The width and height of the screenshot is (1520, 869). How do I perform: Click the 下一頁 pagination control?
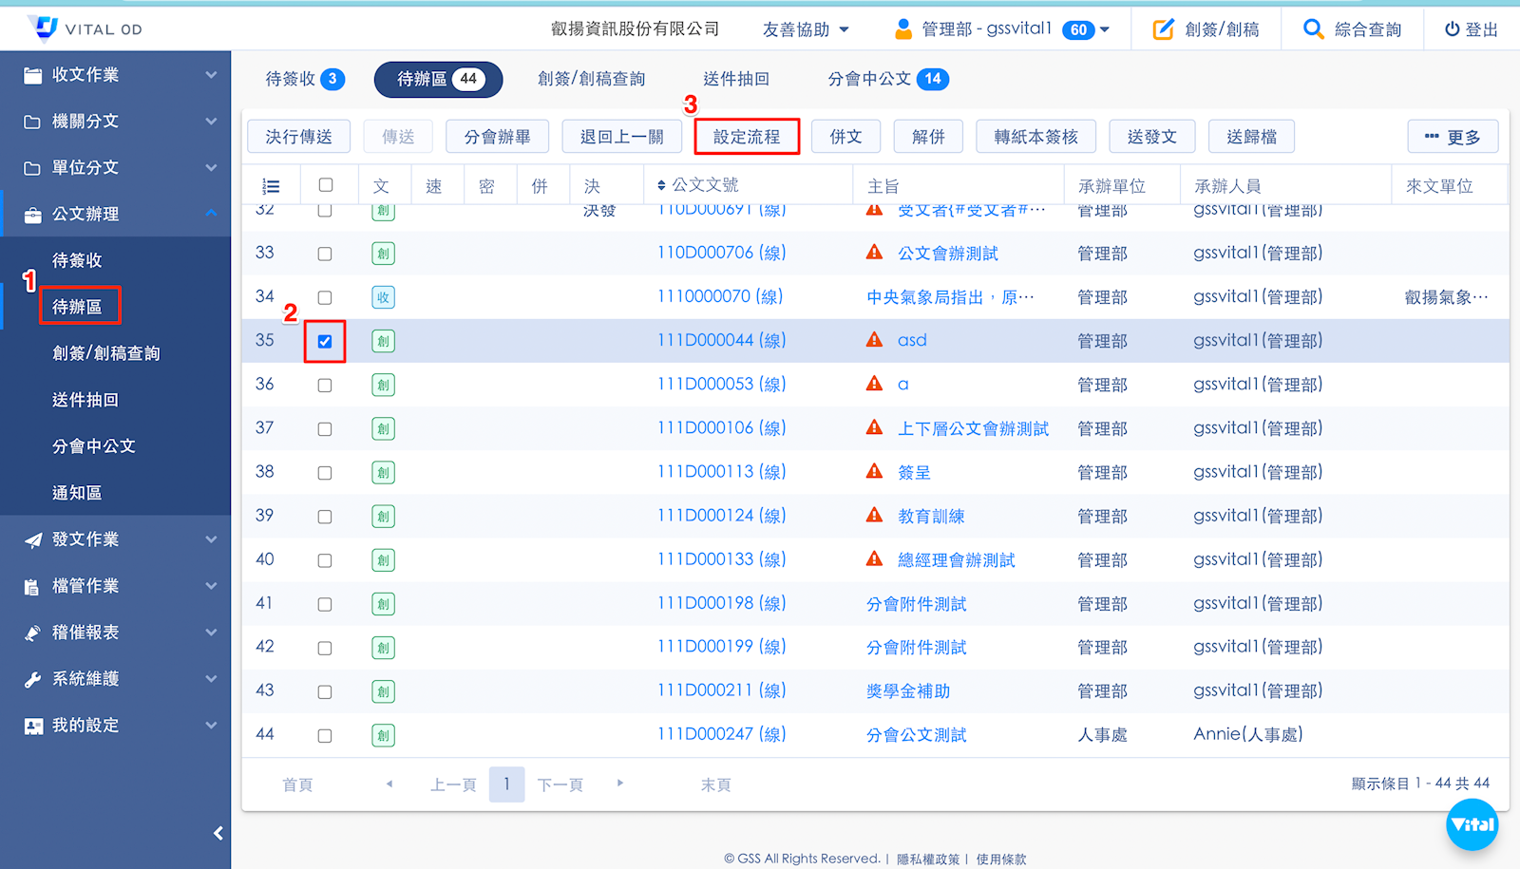point(560,784)
